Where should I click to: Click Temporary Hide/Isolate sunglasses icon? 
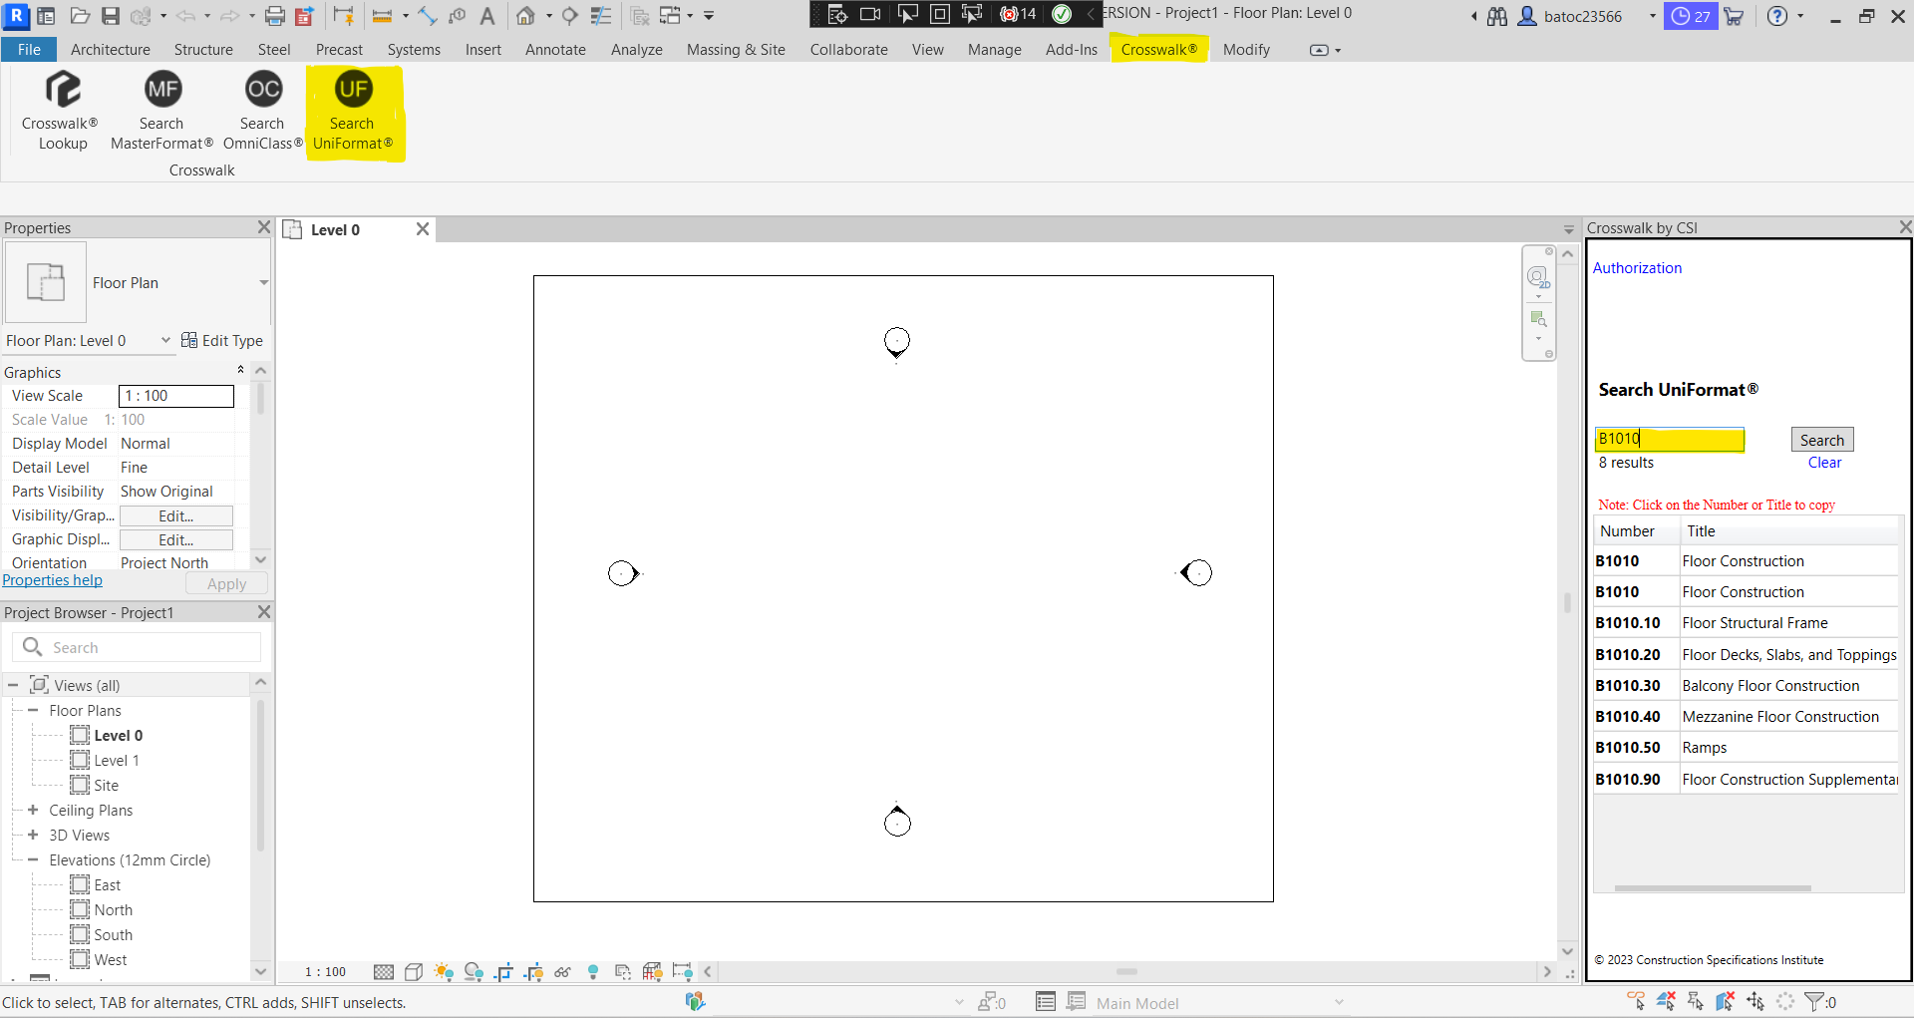tap(563, 972)
